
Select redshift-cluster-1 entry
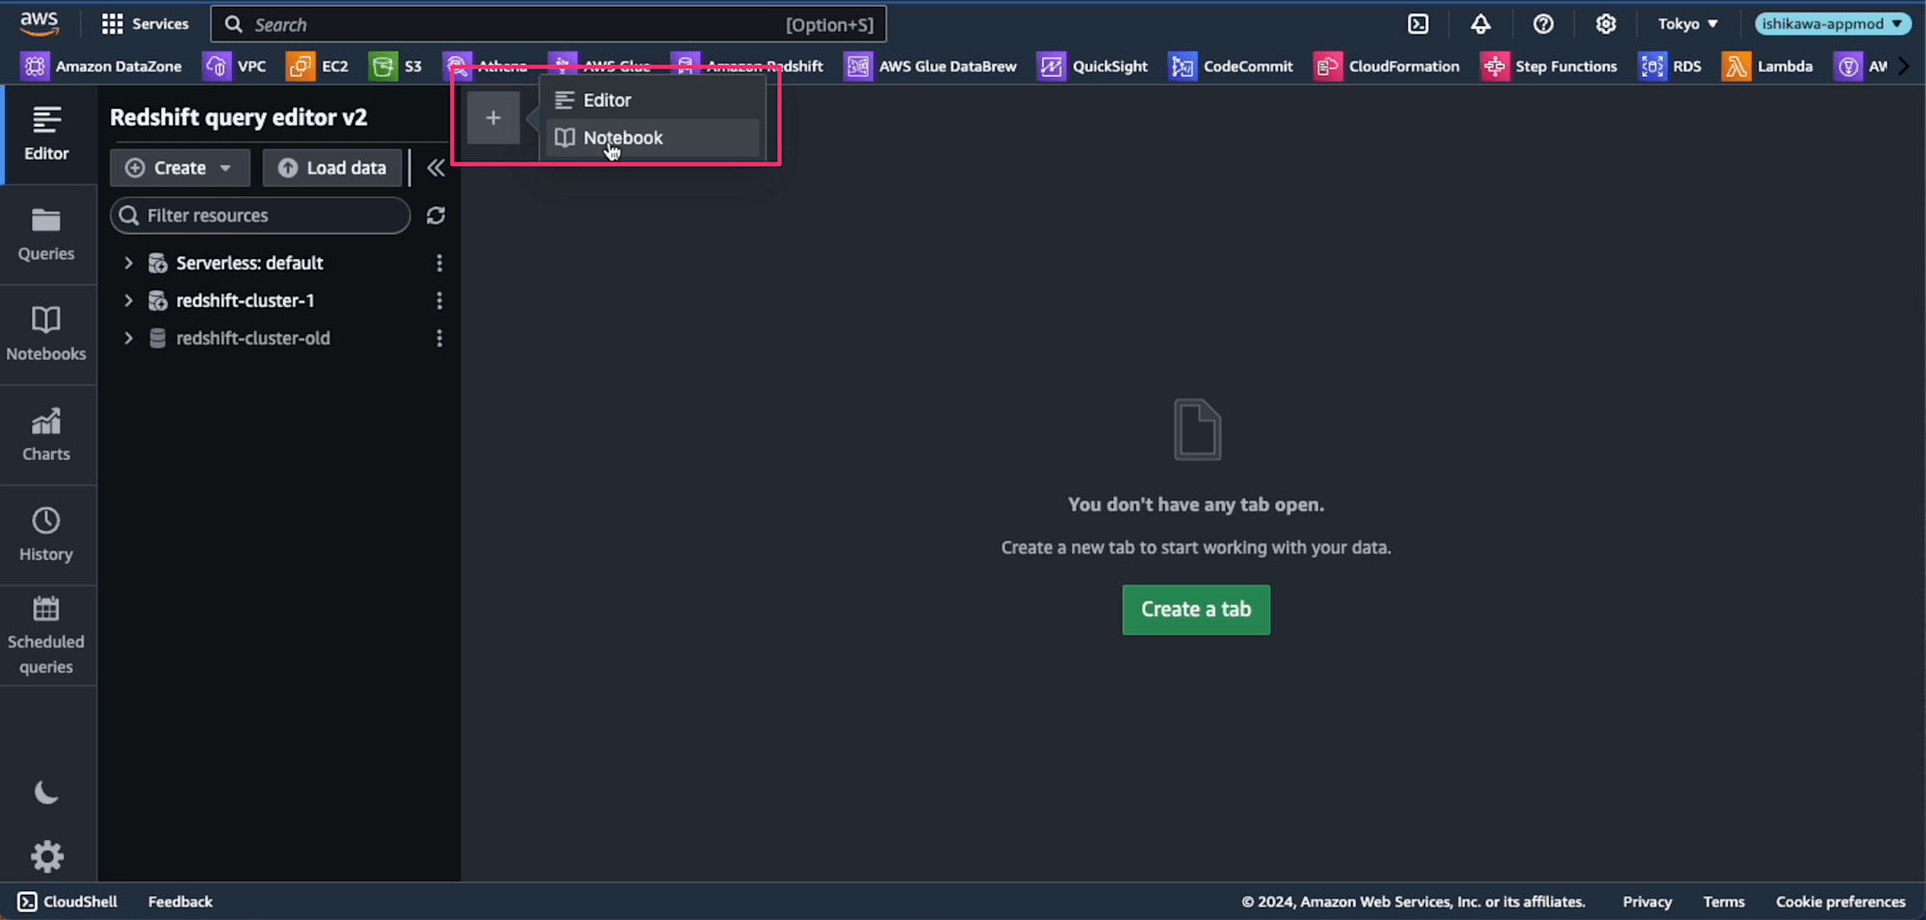[245, 300]
